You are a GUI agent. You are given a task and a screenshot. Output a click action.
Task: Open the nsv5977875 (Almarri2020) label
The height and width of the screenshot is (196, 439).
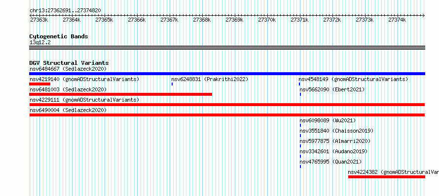pos(335,141)
